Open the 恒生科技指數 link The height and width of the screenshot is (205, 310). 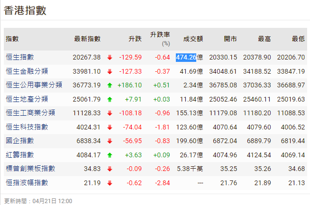pyautogui.click(x=27, y=127)
